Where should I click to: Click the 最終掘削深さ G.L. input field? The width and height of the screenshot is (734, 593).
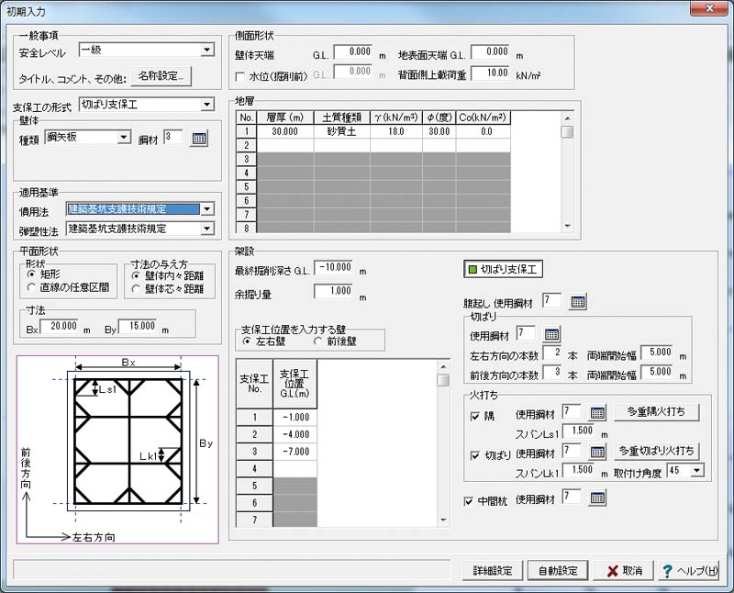click(334, 268)
